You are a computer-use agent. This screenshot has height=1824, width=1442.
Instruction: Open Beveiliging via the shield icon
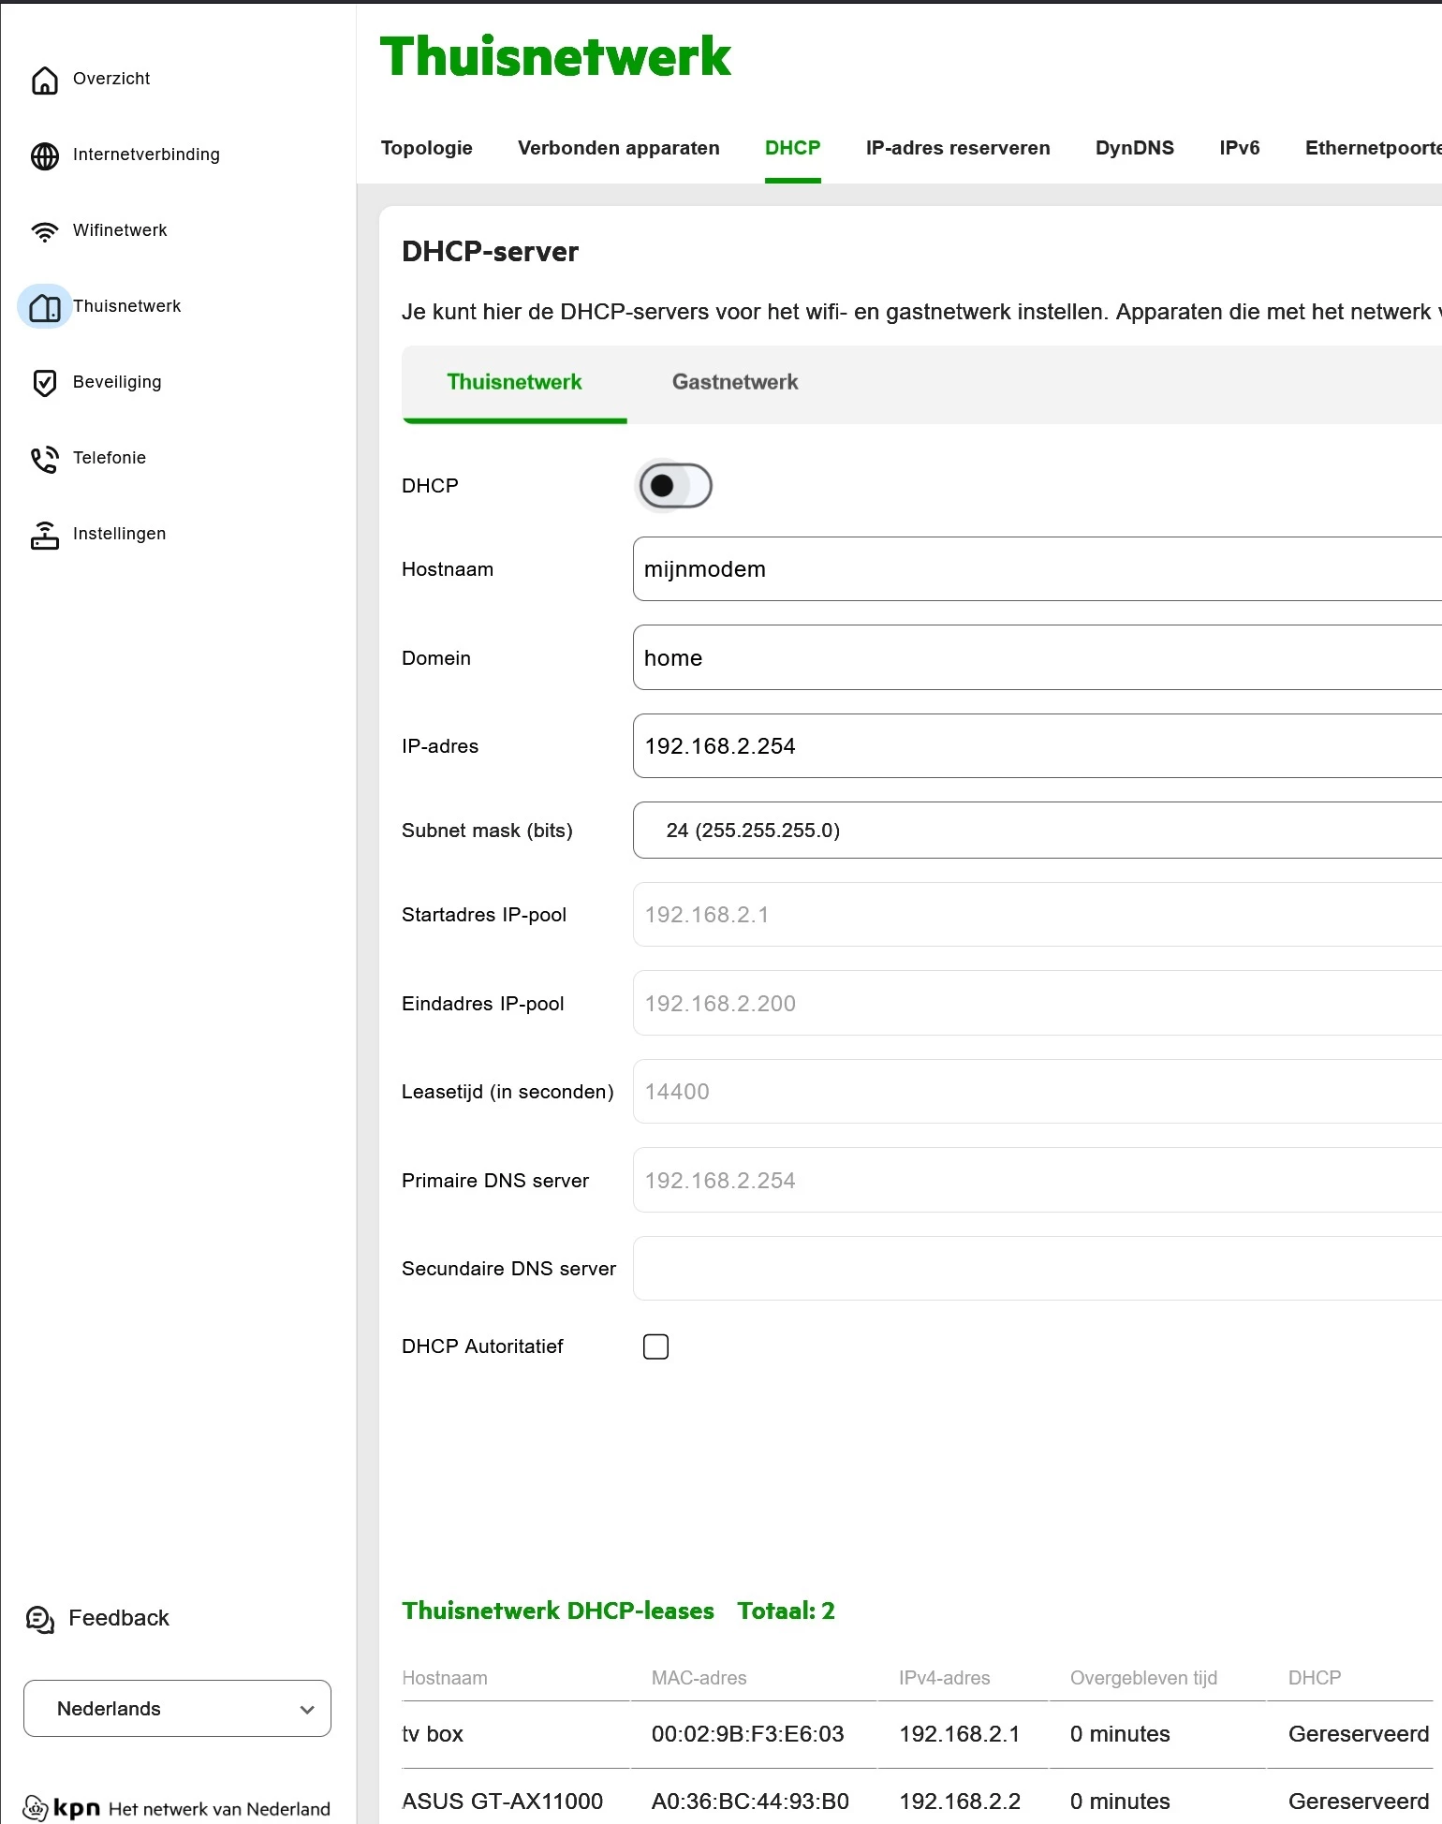click(44, 382)
